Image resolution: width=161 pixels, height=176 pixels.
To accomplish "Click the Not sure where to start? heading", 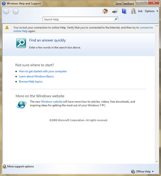I will 35,65.
